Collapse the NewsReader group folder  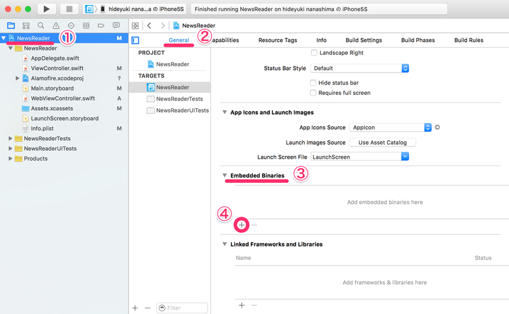(x=10, y=48)
